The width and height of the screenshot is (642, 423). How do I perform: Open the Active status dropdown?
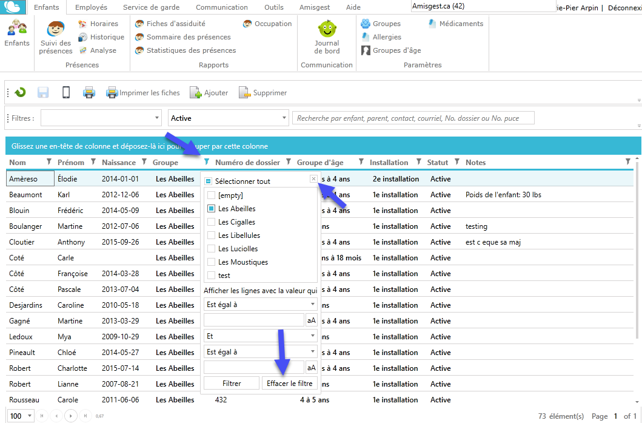pyautogui.click(x=228, y=118)
